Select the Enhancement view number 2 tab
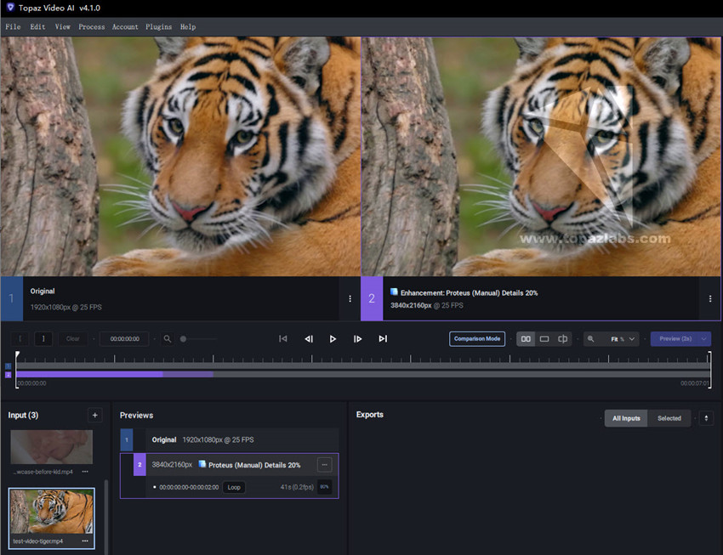This screenshot has height=555, width=723. point(372,298)
